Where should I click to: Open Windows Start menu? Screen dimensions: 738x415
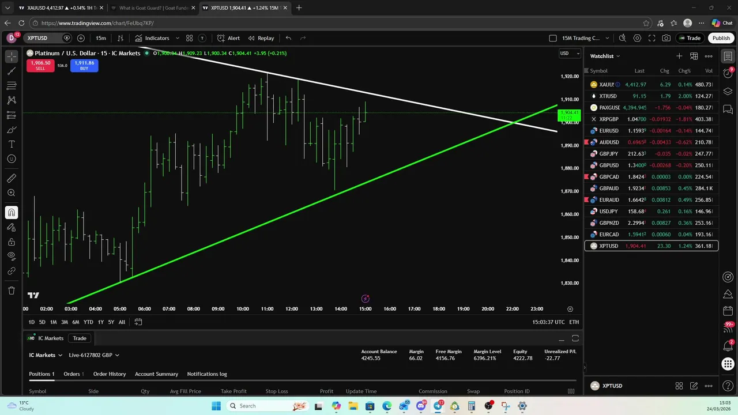point(216,406)
